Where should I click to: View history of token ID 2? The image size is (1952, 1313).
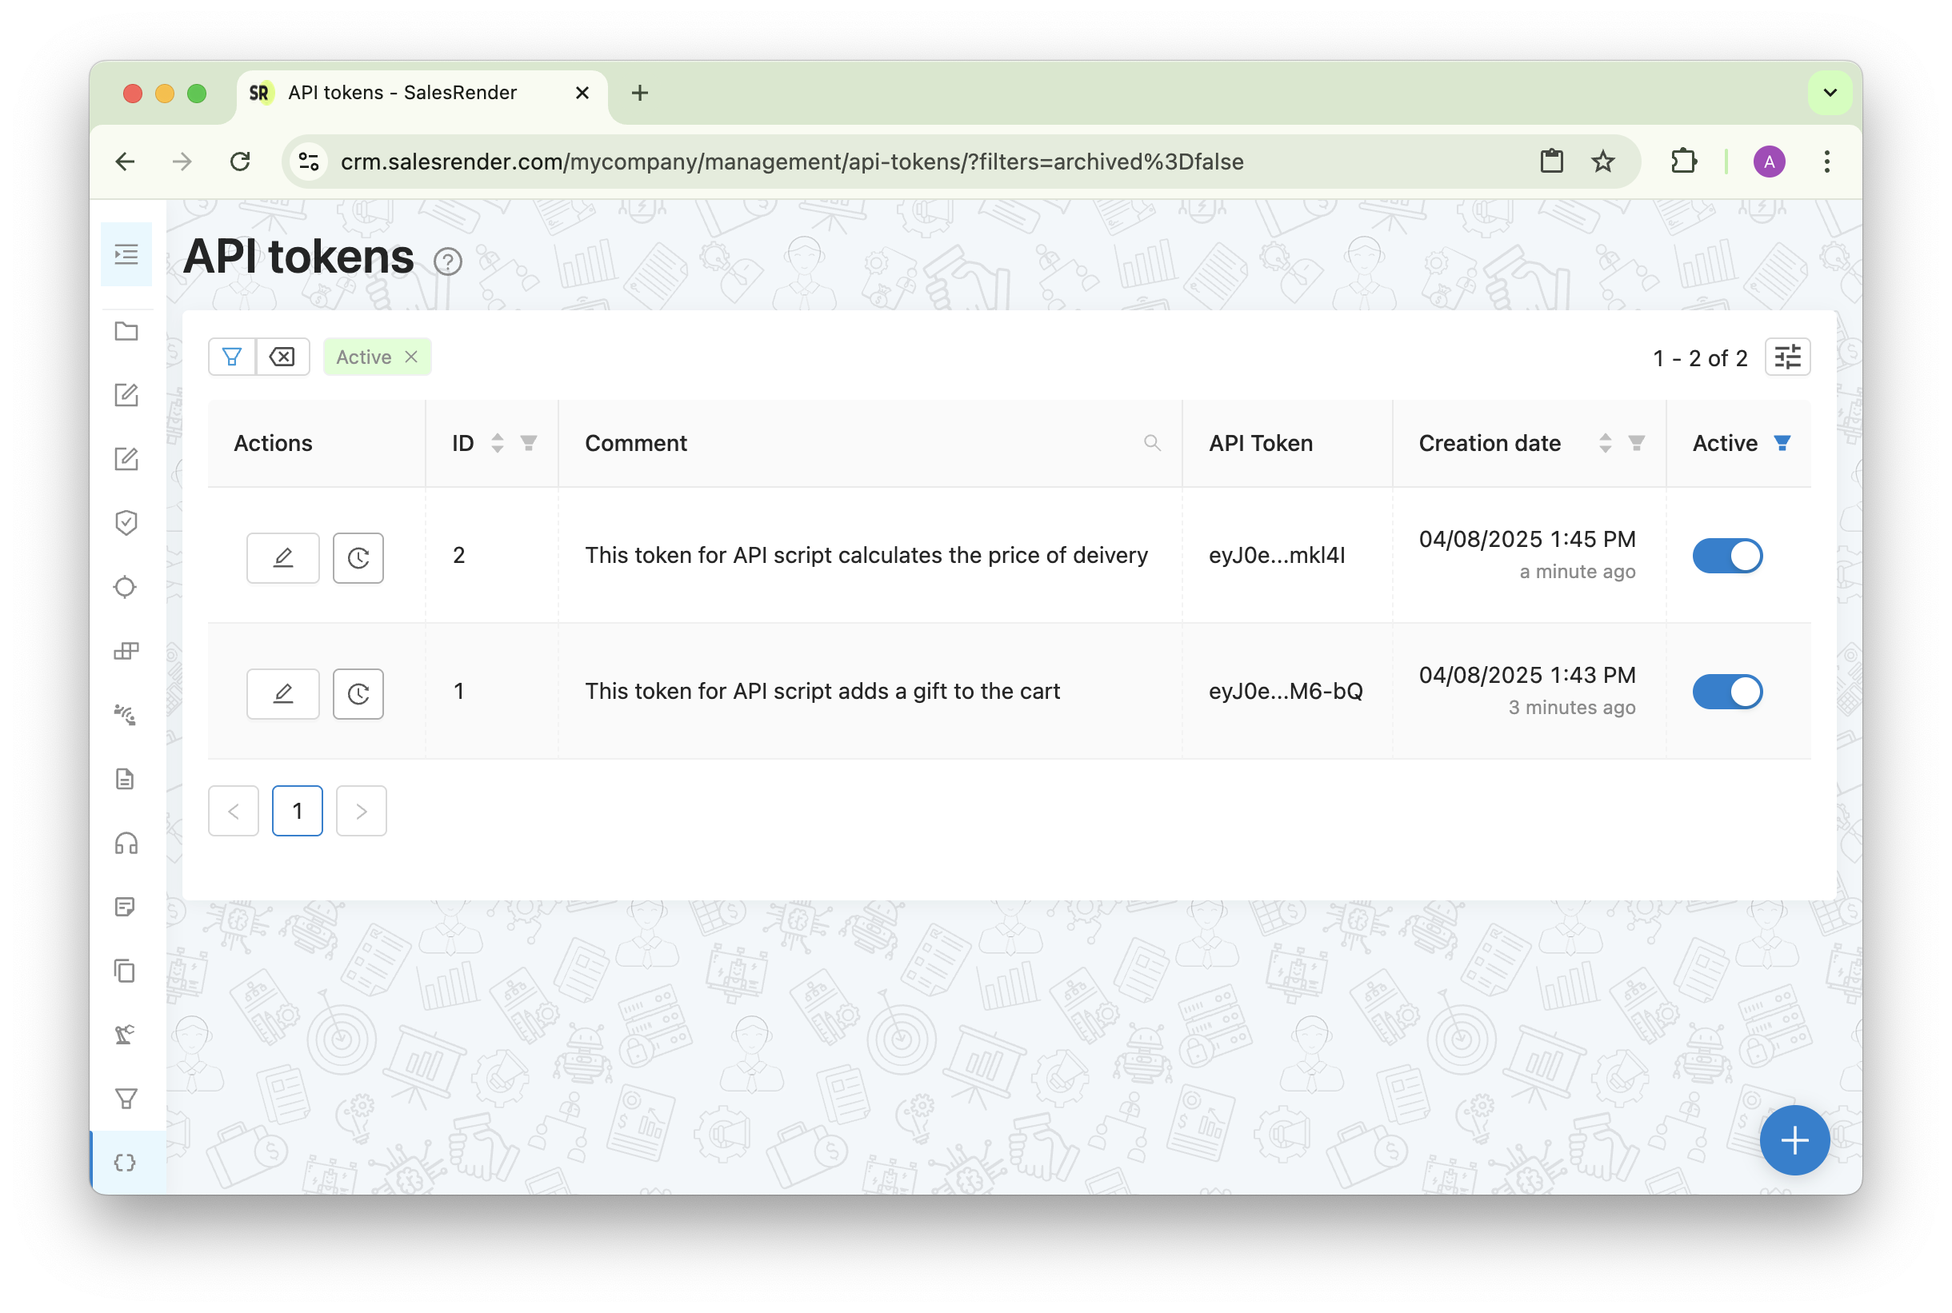(x=358, y=557)
